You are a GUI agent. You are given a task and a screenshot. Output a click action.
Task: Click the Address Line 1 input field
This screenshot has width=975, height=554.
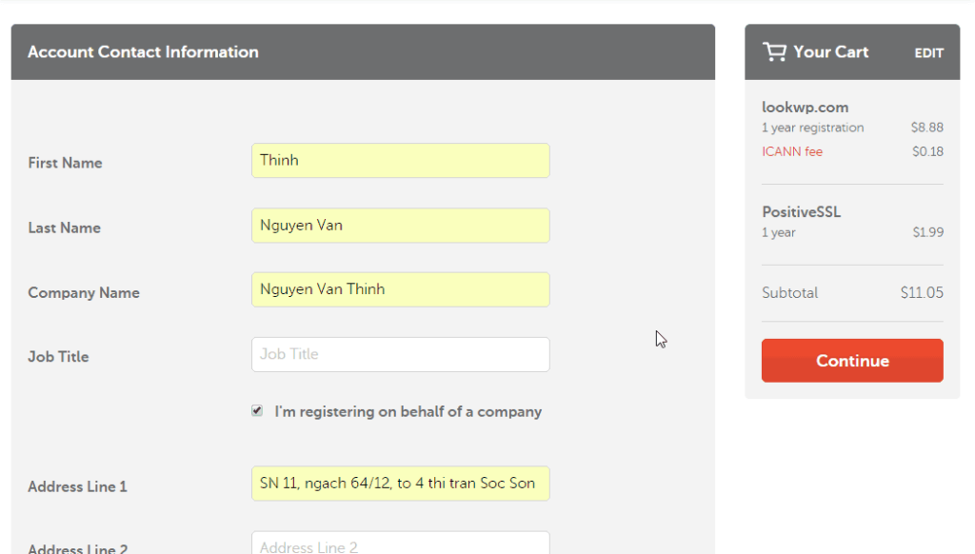401,484
